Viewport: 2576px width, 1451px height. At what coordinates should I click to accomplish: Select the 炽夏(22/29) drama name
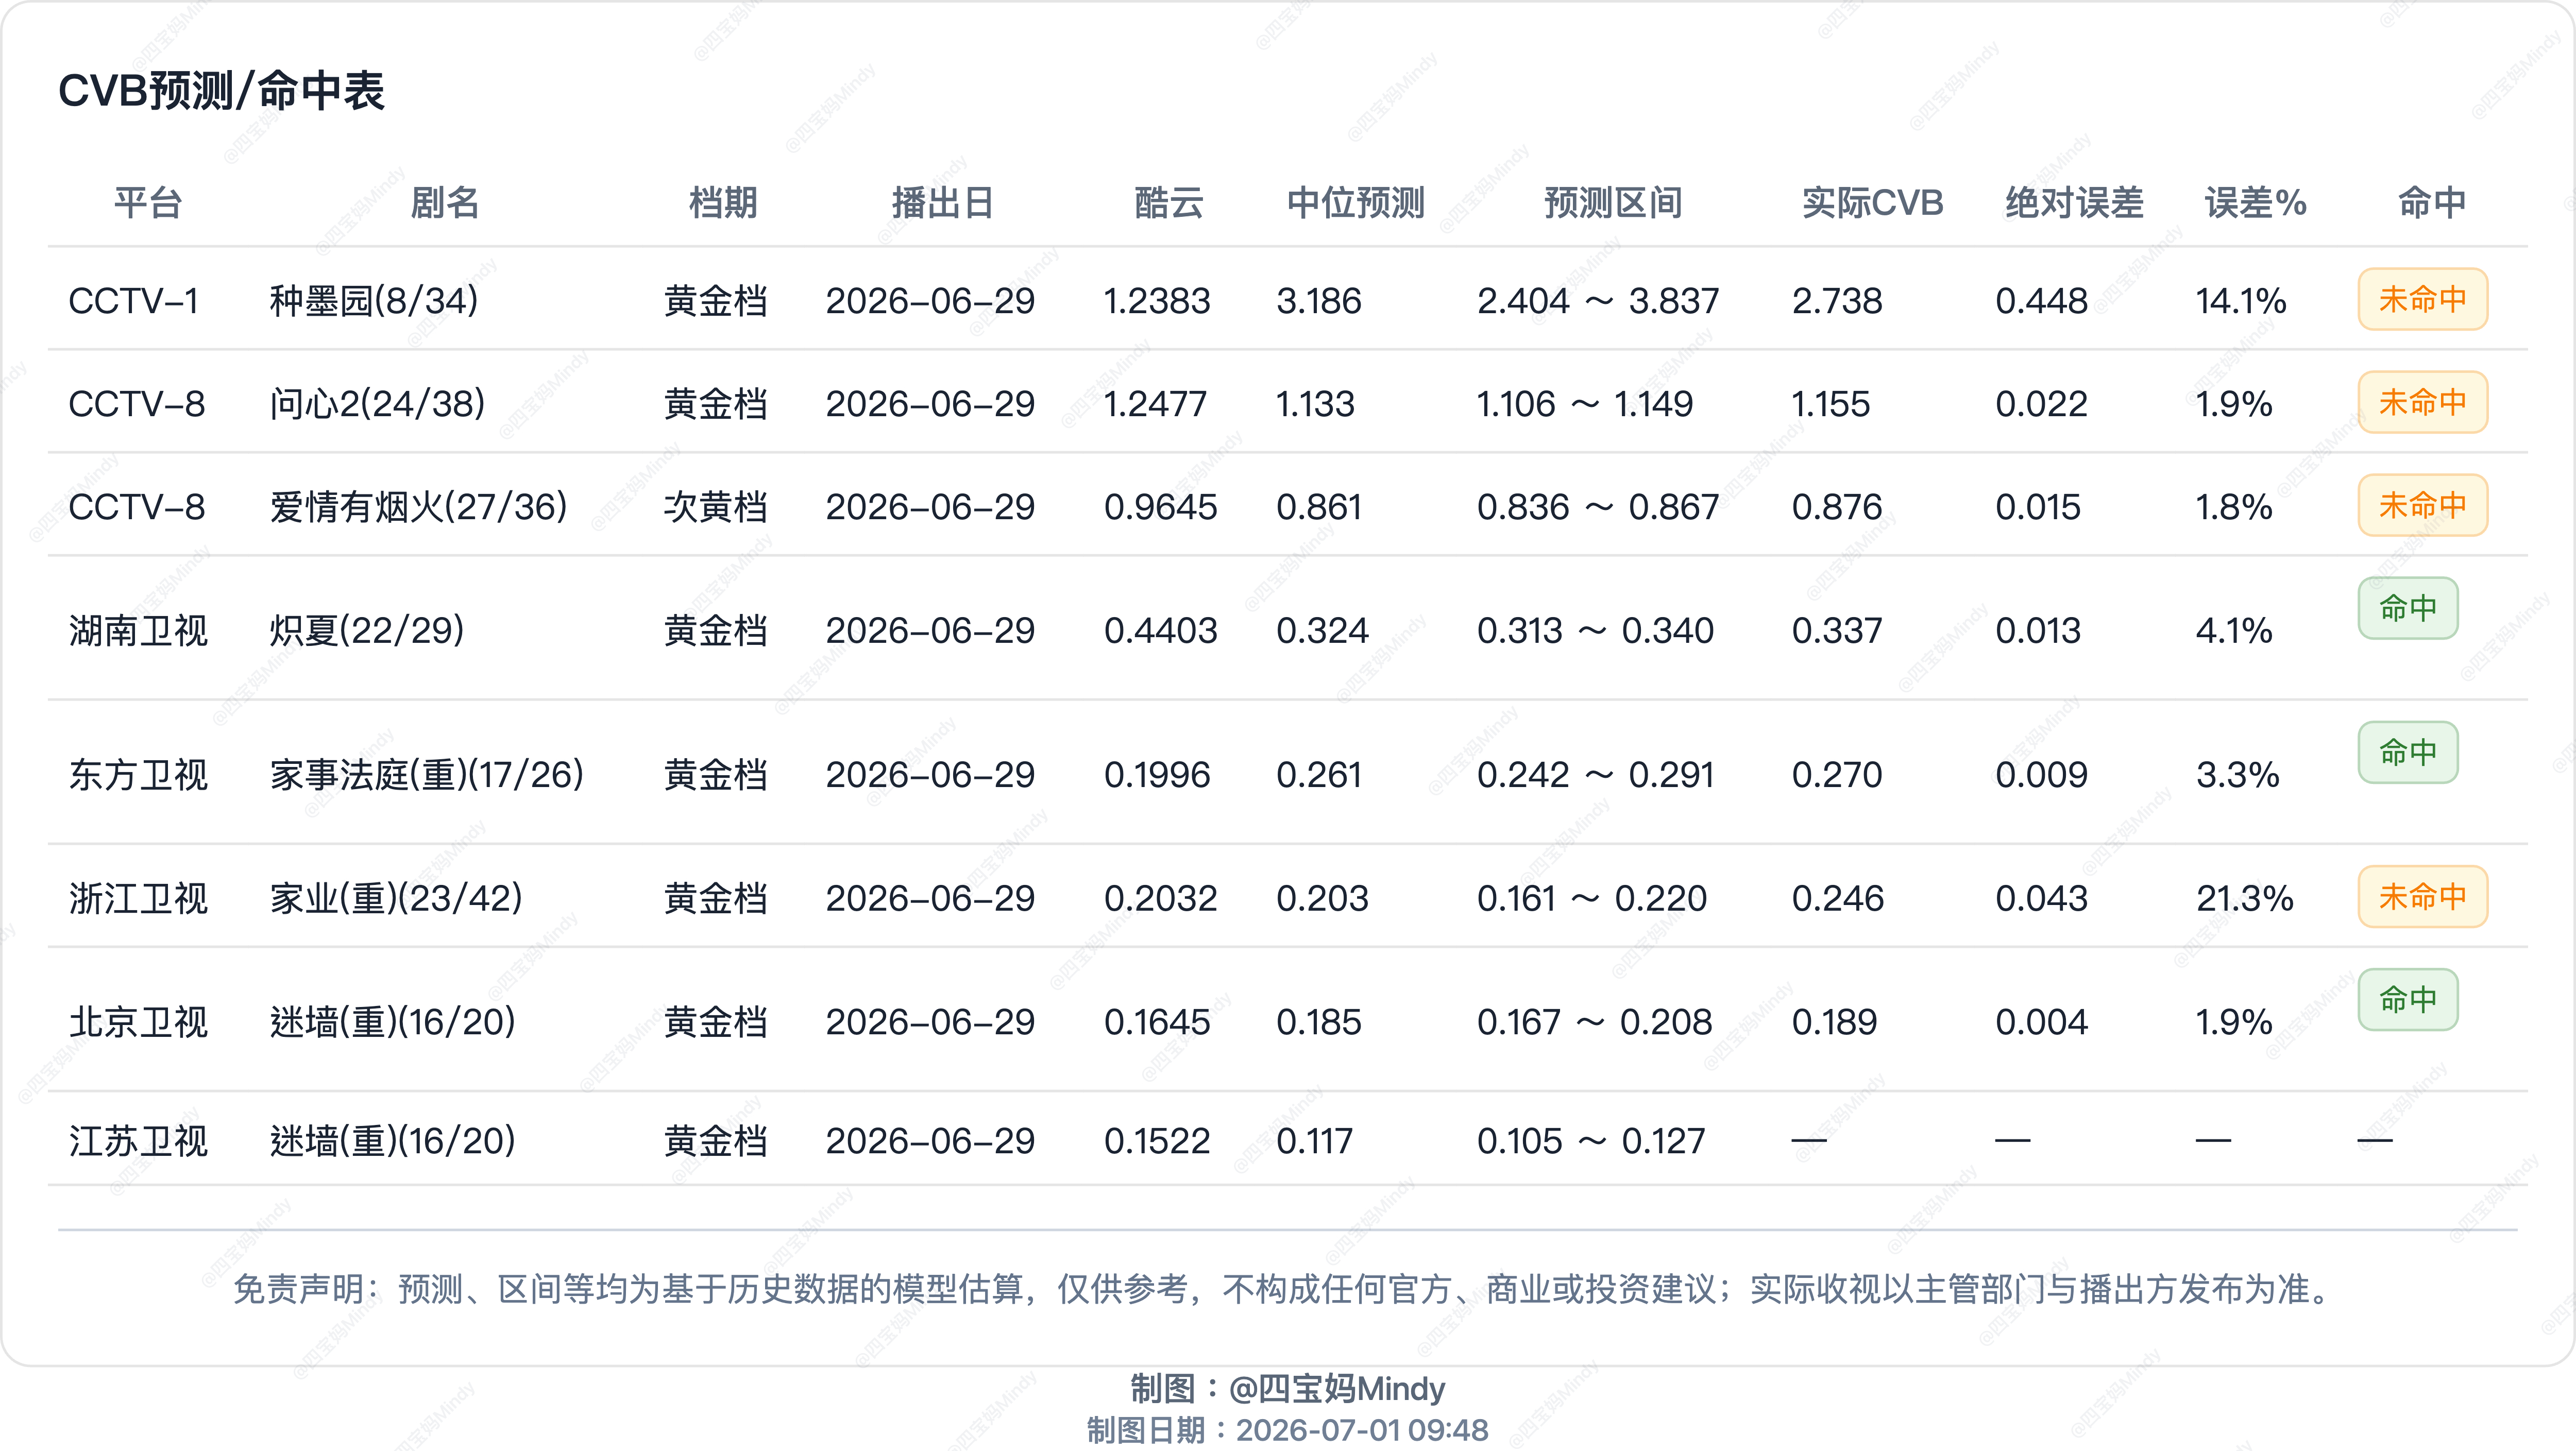click(367, 631)
